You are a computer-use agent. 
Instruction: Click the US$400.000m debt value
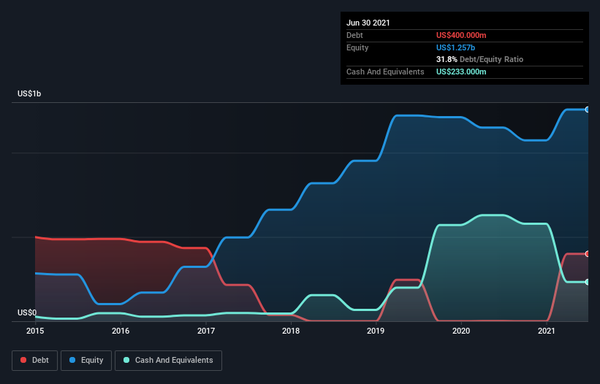pyautogui.click(x=461, y=35)
